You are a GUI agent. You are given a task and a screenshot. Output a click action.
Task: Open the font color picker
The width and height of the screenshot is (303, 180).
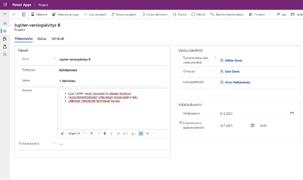click(134, 133)
